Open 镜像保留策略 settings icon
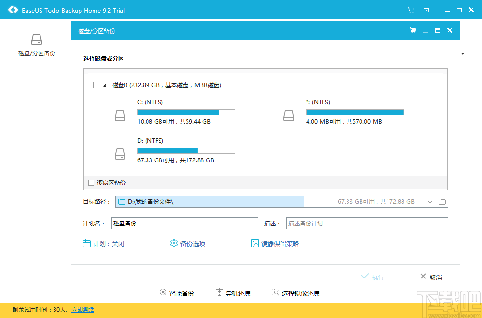 point(255,244)
